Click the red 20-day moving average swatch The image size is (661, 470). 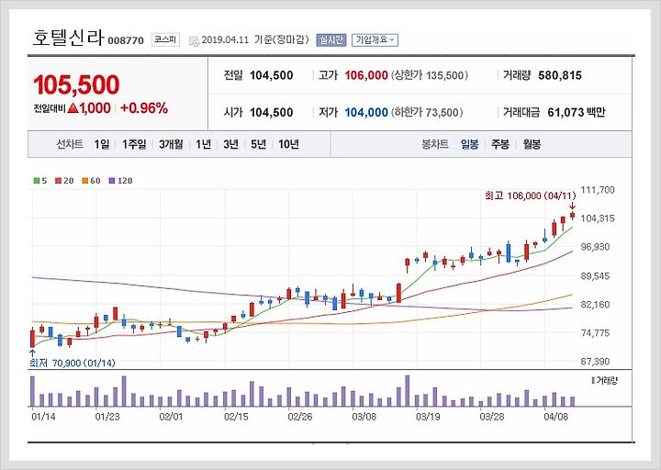click(x=58, y=181)
